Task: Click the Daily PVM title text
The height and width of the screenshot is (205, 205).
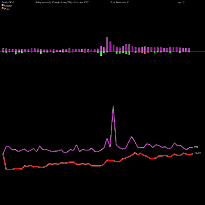Action: coord(8,2)
